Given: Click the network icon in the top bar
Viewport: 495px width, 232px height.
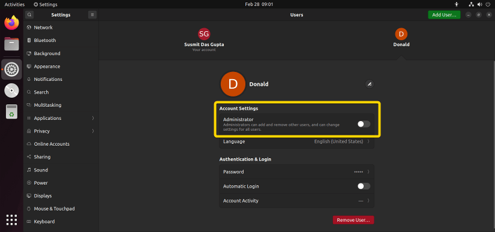Looking at the screenshot, I should [471, 4].
